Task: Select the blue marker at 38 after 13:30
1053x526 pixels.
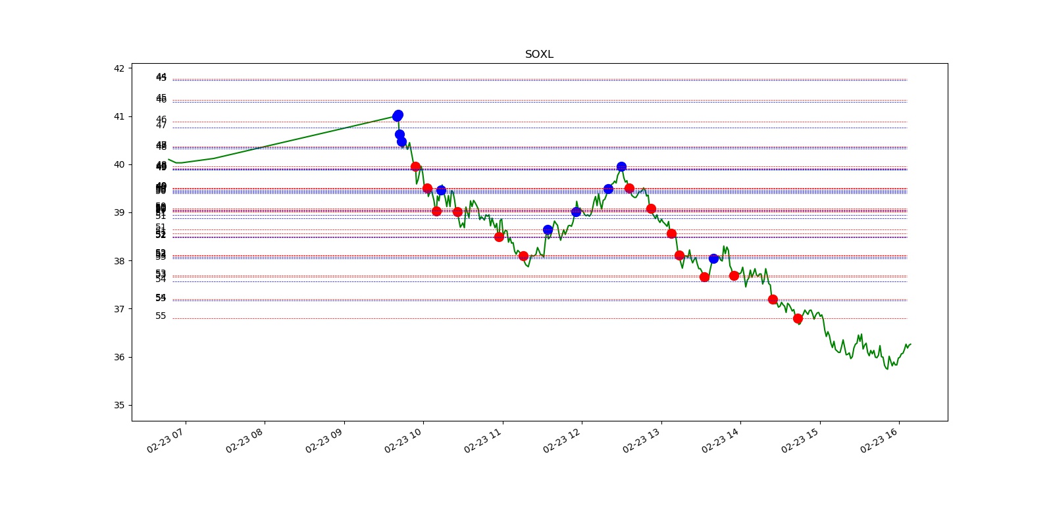Action: pyautogui.click(x=713, y=258)
